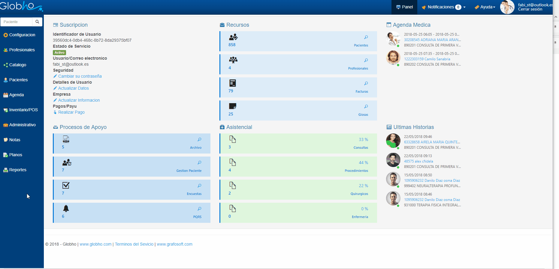Click the Profesionales group icon in Recursos
Image resolution: width=559 pixels, height=269 pixels.
point(233,60)
